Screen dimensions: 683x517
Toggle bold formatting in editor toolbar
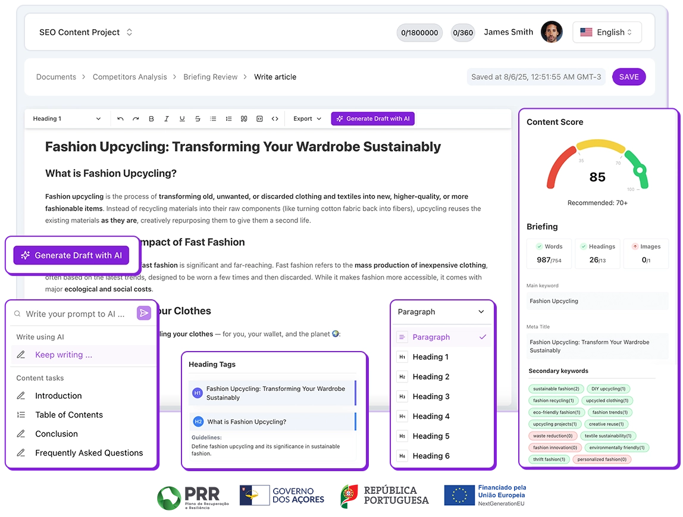point(151,119)
